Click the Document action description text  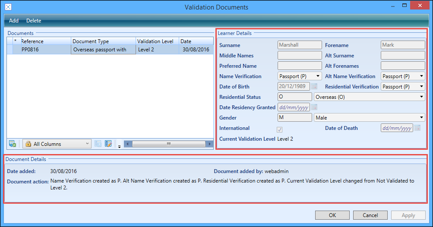pos(232,184)
